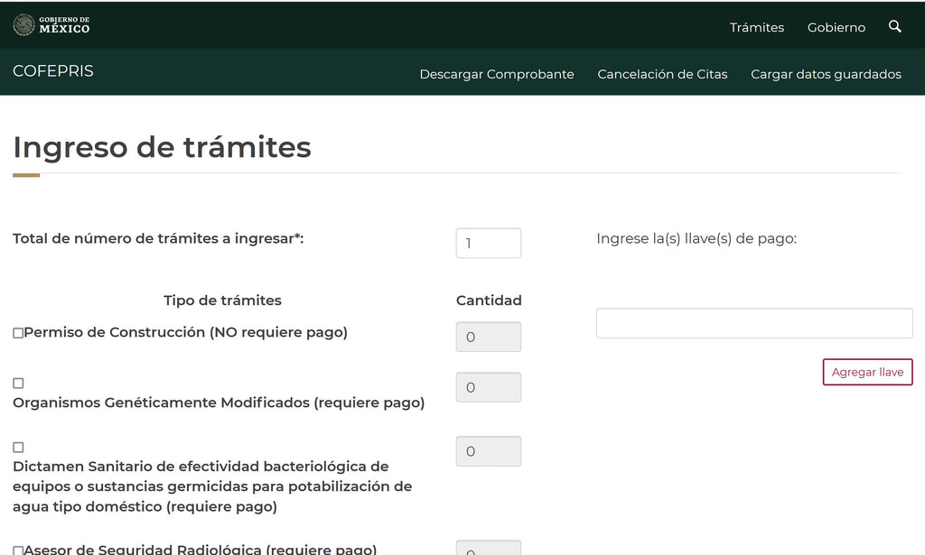
Task: Click the Cantidad field for Permiso de Construcción
Action: pyautogui.click(x=488, y=338)
